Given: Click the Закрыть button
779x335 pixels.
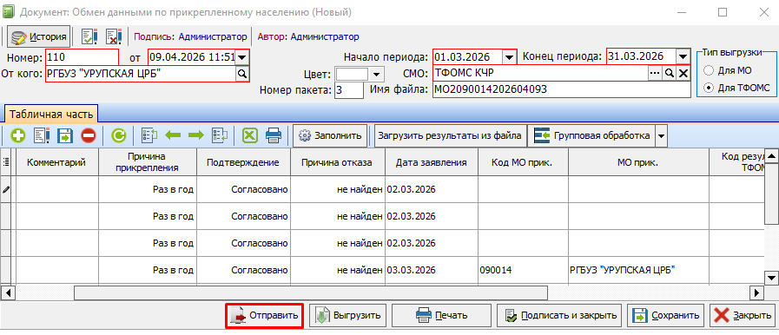Looking at the screenshot, I should pos(743,315).
